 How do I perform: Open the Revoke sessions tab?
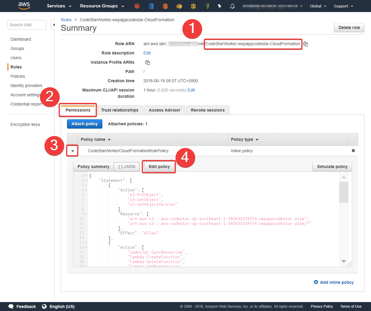tap(208, 110)
